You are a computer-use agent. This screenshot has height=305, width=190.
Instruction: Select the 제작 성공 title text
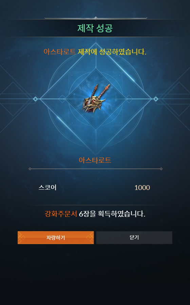coord(95,28)
